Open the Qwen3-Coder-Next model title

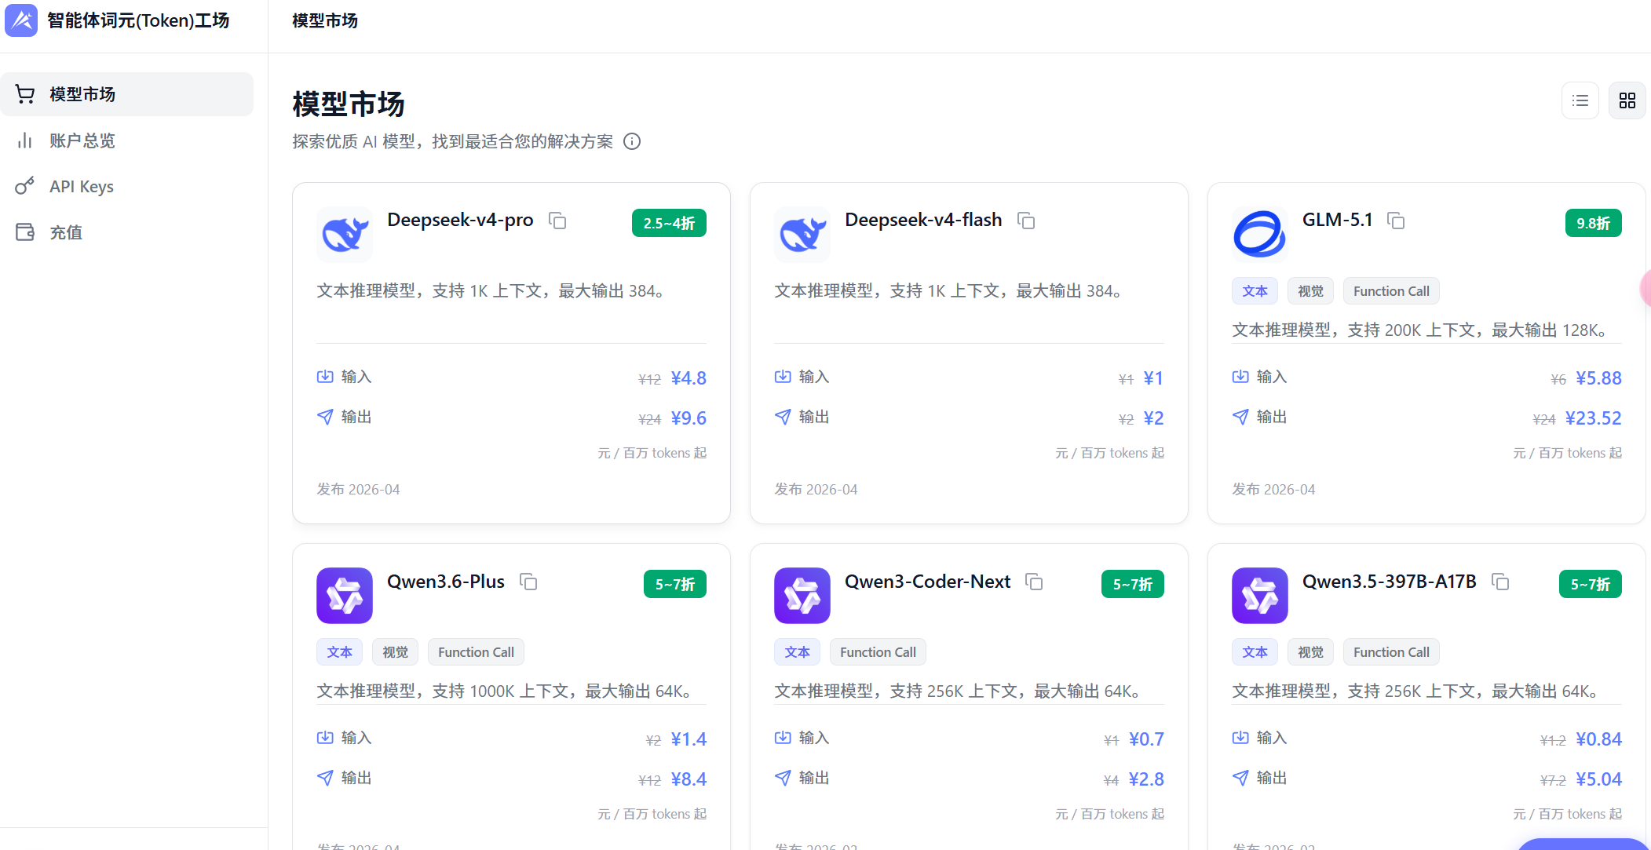pyautogui.click(x=927, y=582)
